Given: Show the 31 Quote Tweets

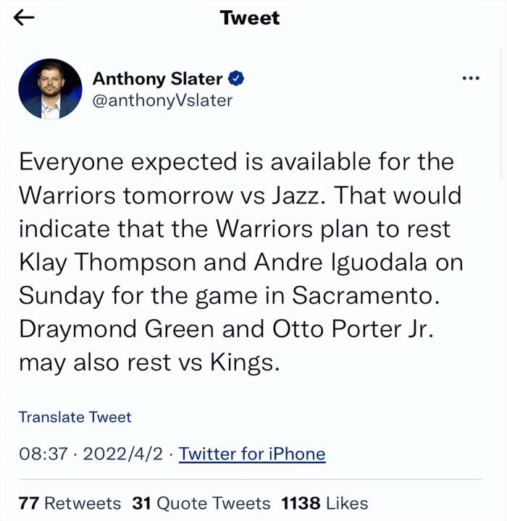Looking at the screenshot, I should click(201, 503).
